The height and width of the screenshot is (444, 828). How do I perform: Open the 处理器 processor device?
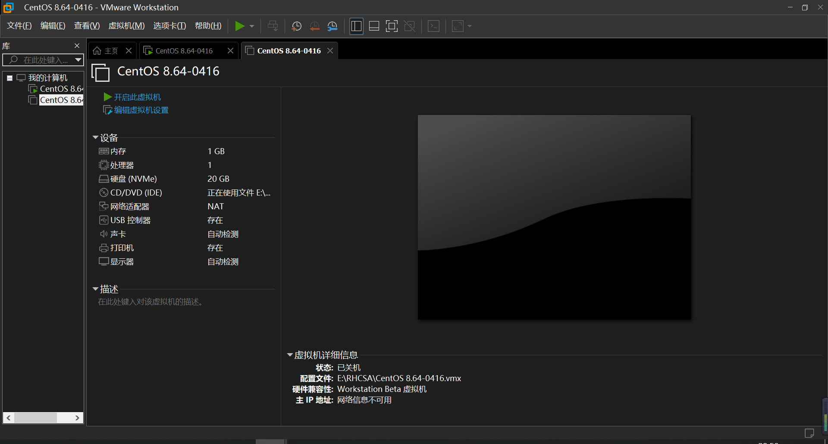(116, 165)
